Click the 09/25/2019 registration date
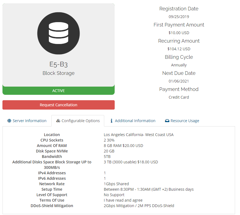The width and height of the screenshot is (240, 215). point(179,17)
